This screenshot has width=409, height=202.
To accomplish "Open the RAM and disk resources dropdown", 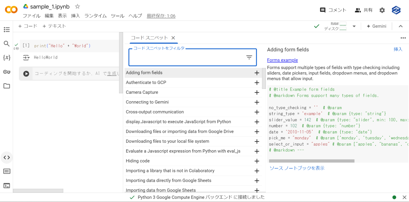I will pyautogui.click(x=354, y=26).
